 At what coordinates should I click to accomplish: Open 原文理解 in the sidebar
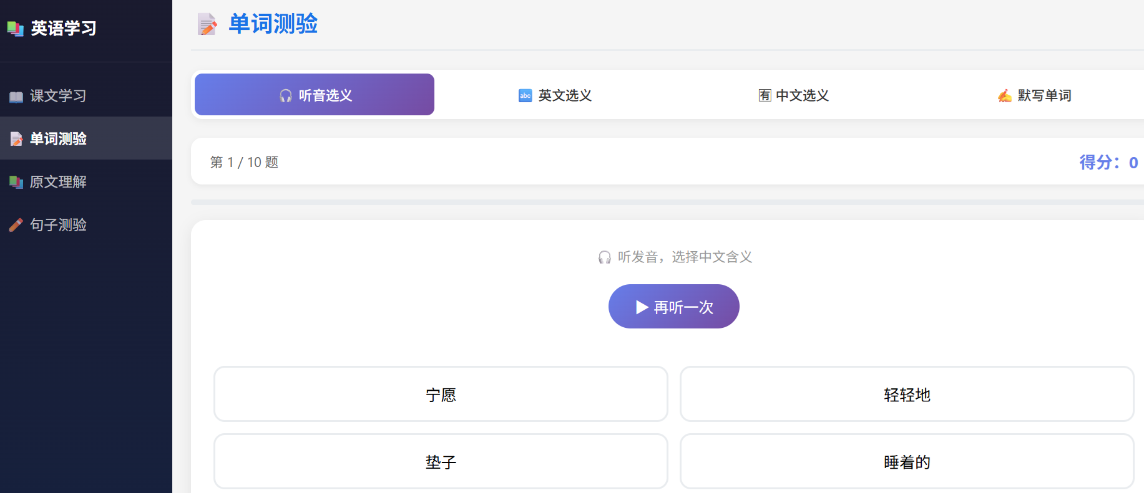pyautogui.click(x=86, y=182)
